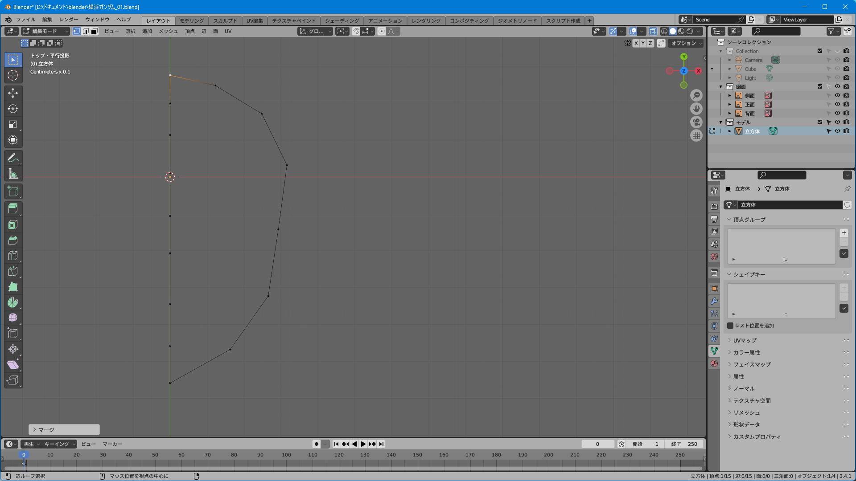Open the 編集モード mode dropdown
Screen dimensions: 856x481
46,31
